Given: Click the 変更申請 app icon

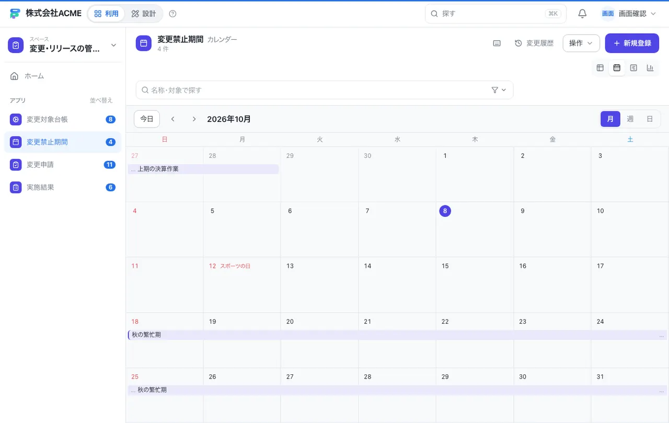Looking at the screenshot, I should point(16,165).
